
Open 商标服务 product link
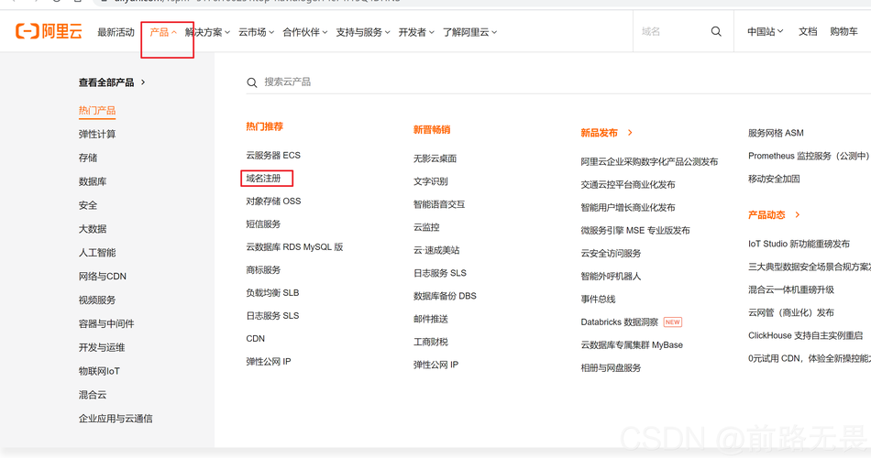264,270
